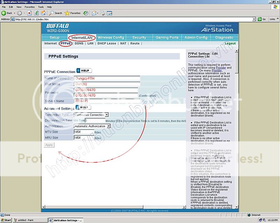The image size is (280, 223).
Task: Open the DDNS sub-page link
Action: tap(79, 43)
